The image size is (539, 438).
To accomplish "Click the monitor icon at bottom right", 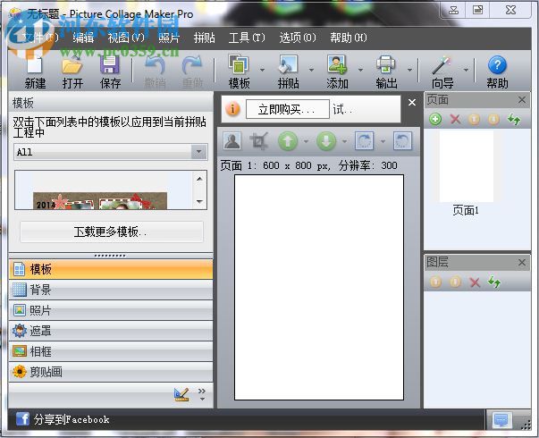I will pos(501,420).
